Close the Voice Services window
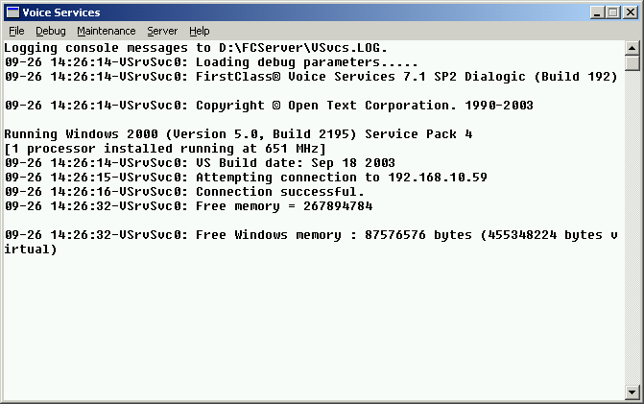Screen dimensions: 644x404 coord(629,12)
